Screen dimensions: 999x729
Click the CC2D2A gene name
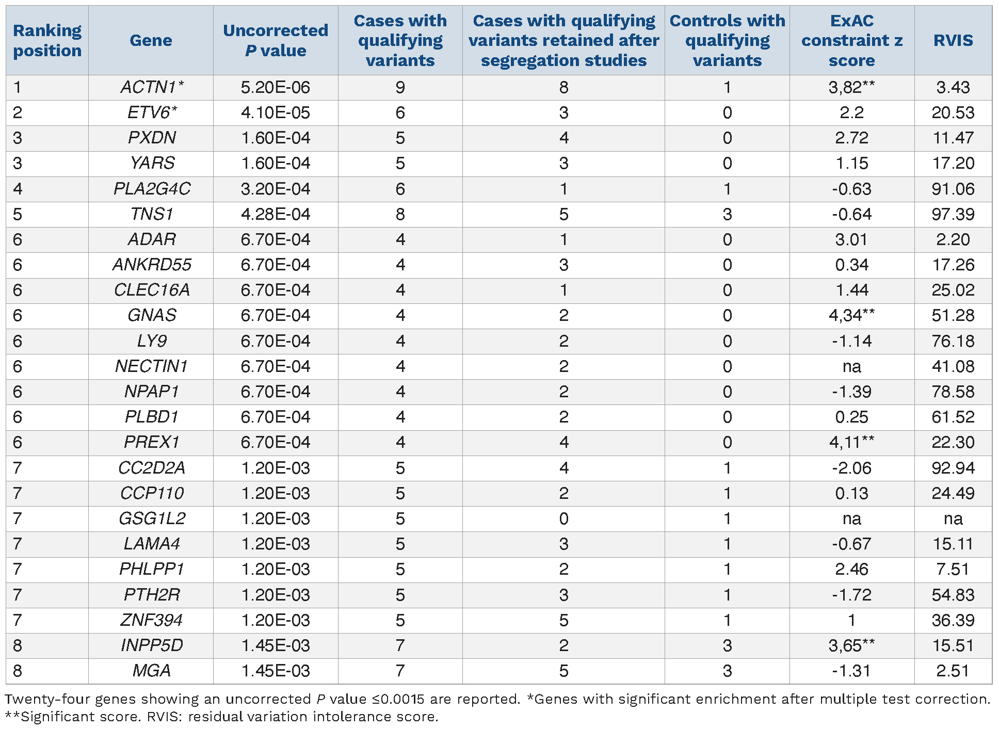click(x=152, y=468)
